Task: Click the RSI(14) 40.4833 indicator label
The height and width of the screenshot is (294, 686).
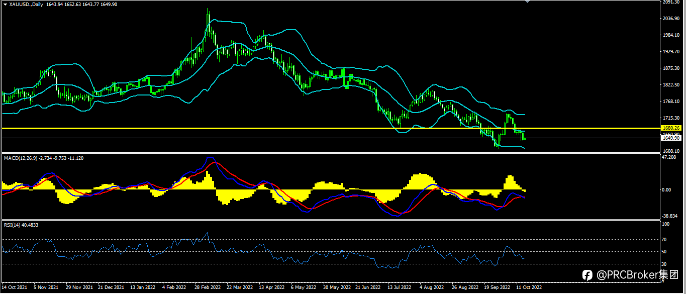Action: point(21,225)
